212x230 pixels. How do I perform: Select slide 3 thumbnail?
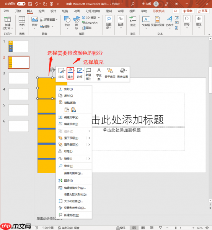pyautogui.click(x=18, y=78)
